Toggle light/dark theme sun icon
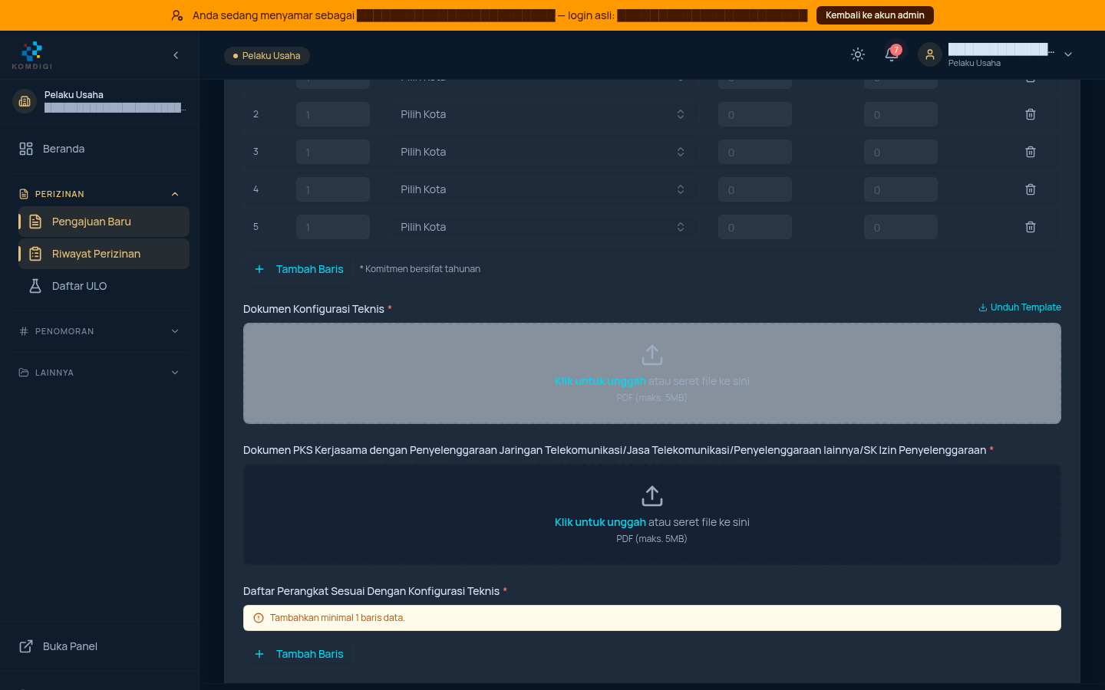The image size is (1105, 690). (x=858, y=54)
